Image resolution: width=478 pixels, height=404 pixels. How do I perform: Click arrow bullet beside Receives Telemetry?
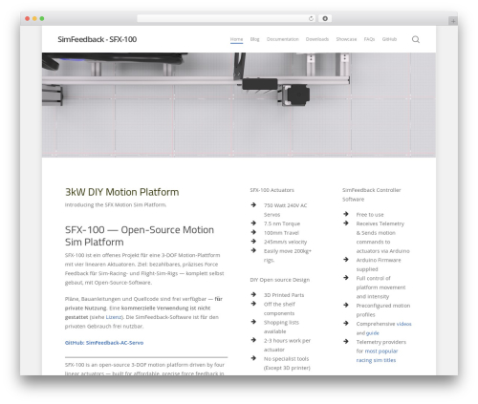pos(346,223)
